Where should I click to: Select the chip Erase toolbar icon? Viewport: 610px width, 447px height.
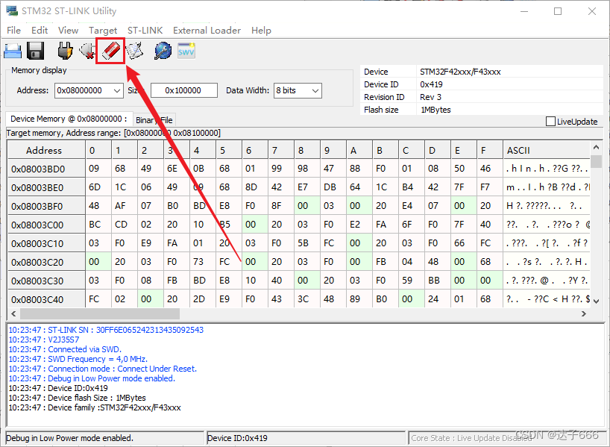click(x=110, y=50)
